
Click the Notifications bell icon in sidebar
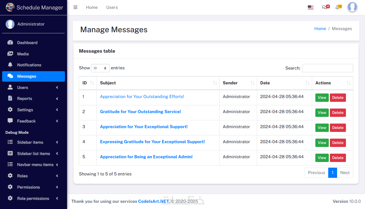10,65
